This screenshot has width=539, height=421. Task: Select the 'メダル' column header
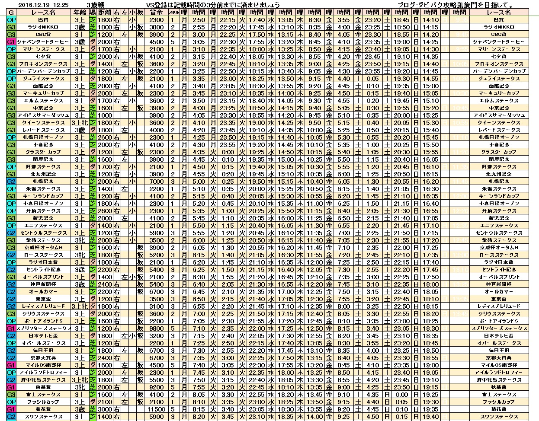point(173,13)
